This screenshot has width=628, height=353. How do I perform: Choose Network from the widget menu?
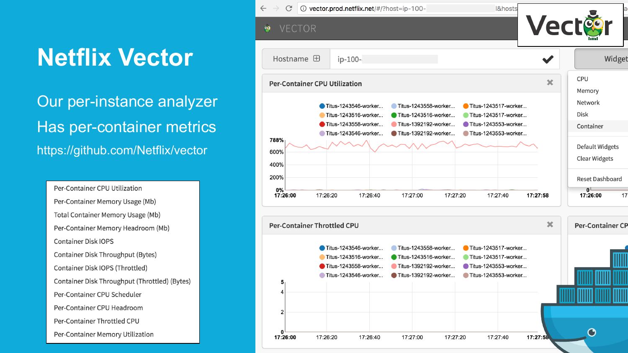click(588, 102)
